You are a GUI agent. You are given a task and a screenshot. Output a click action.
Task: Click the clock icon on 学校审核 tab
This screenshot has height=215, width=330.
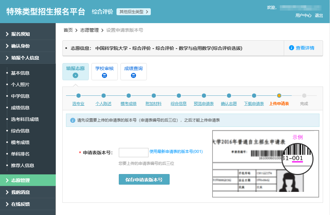pos(105,75)
